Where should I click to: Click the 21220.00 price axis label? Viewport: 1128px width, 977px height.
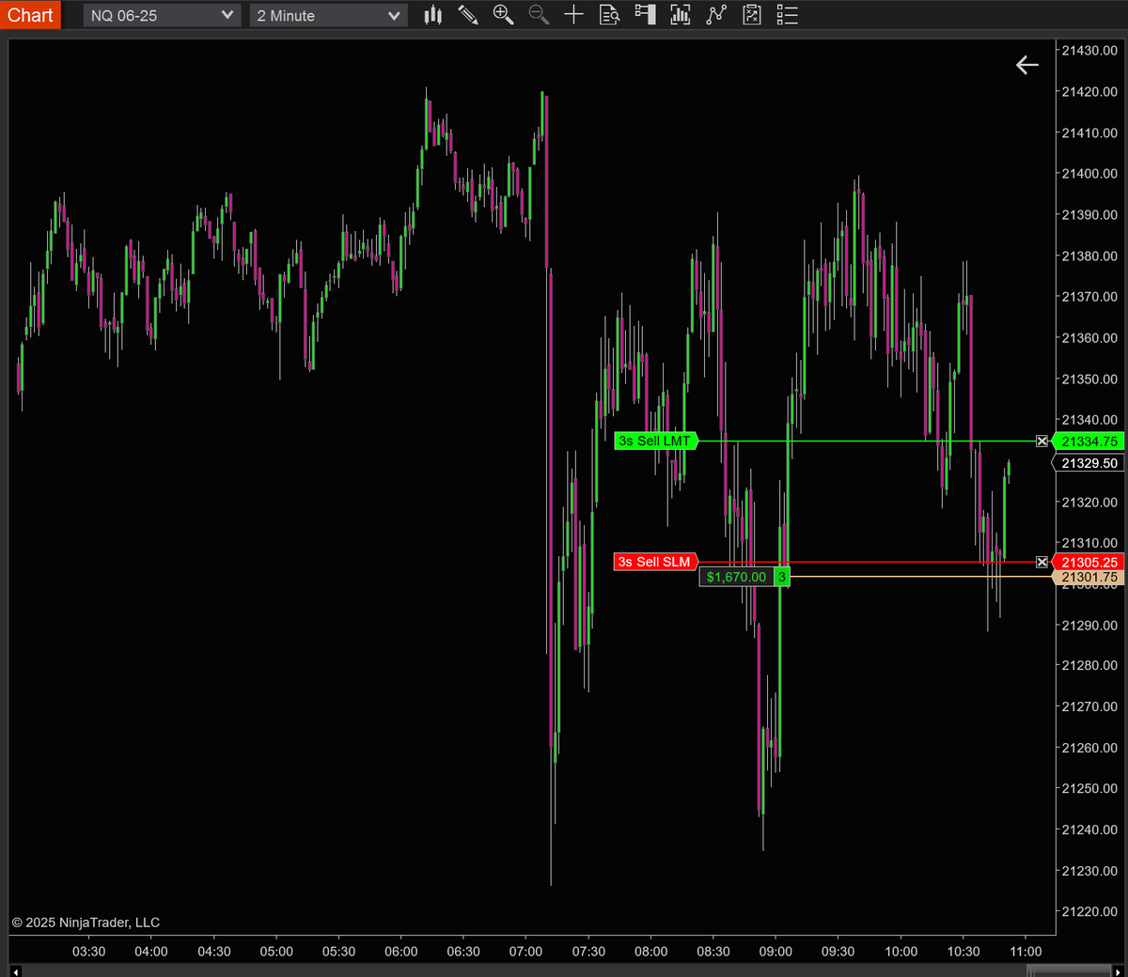(1089, 911)
